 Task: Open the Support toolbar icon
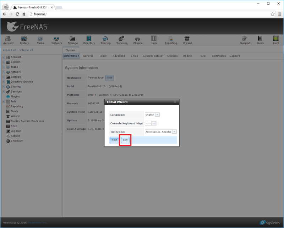coord(245,40)
